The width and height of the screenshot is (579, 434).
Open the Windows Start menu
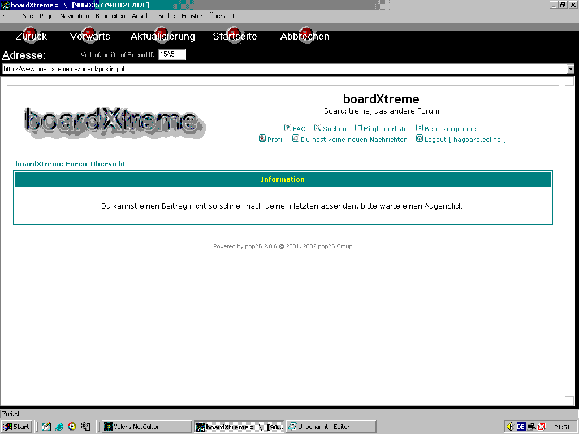click(x=16, y=427)
